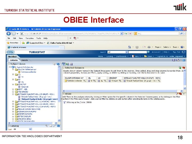Click the Sign Out link
Viewport: 192px width, 144px height.
177,52
